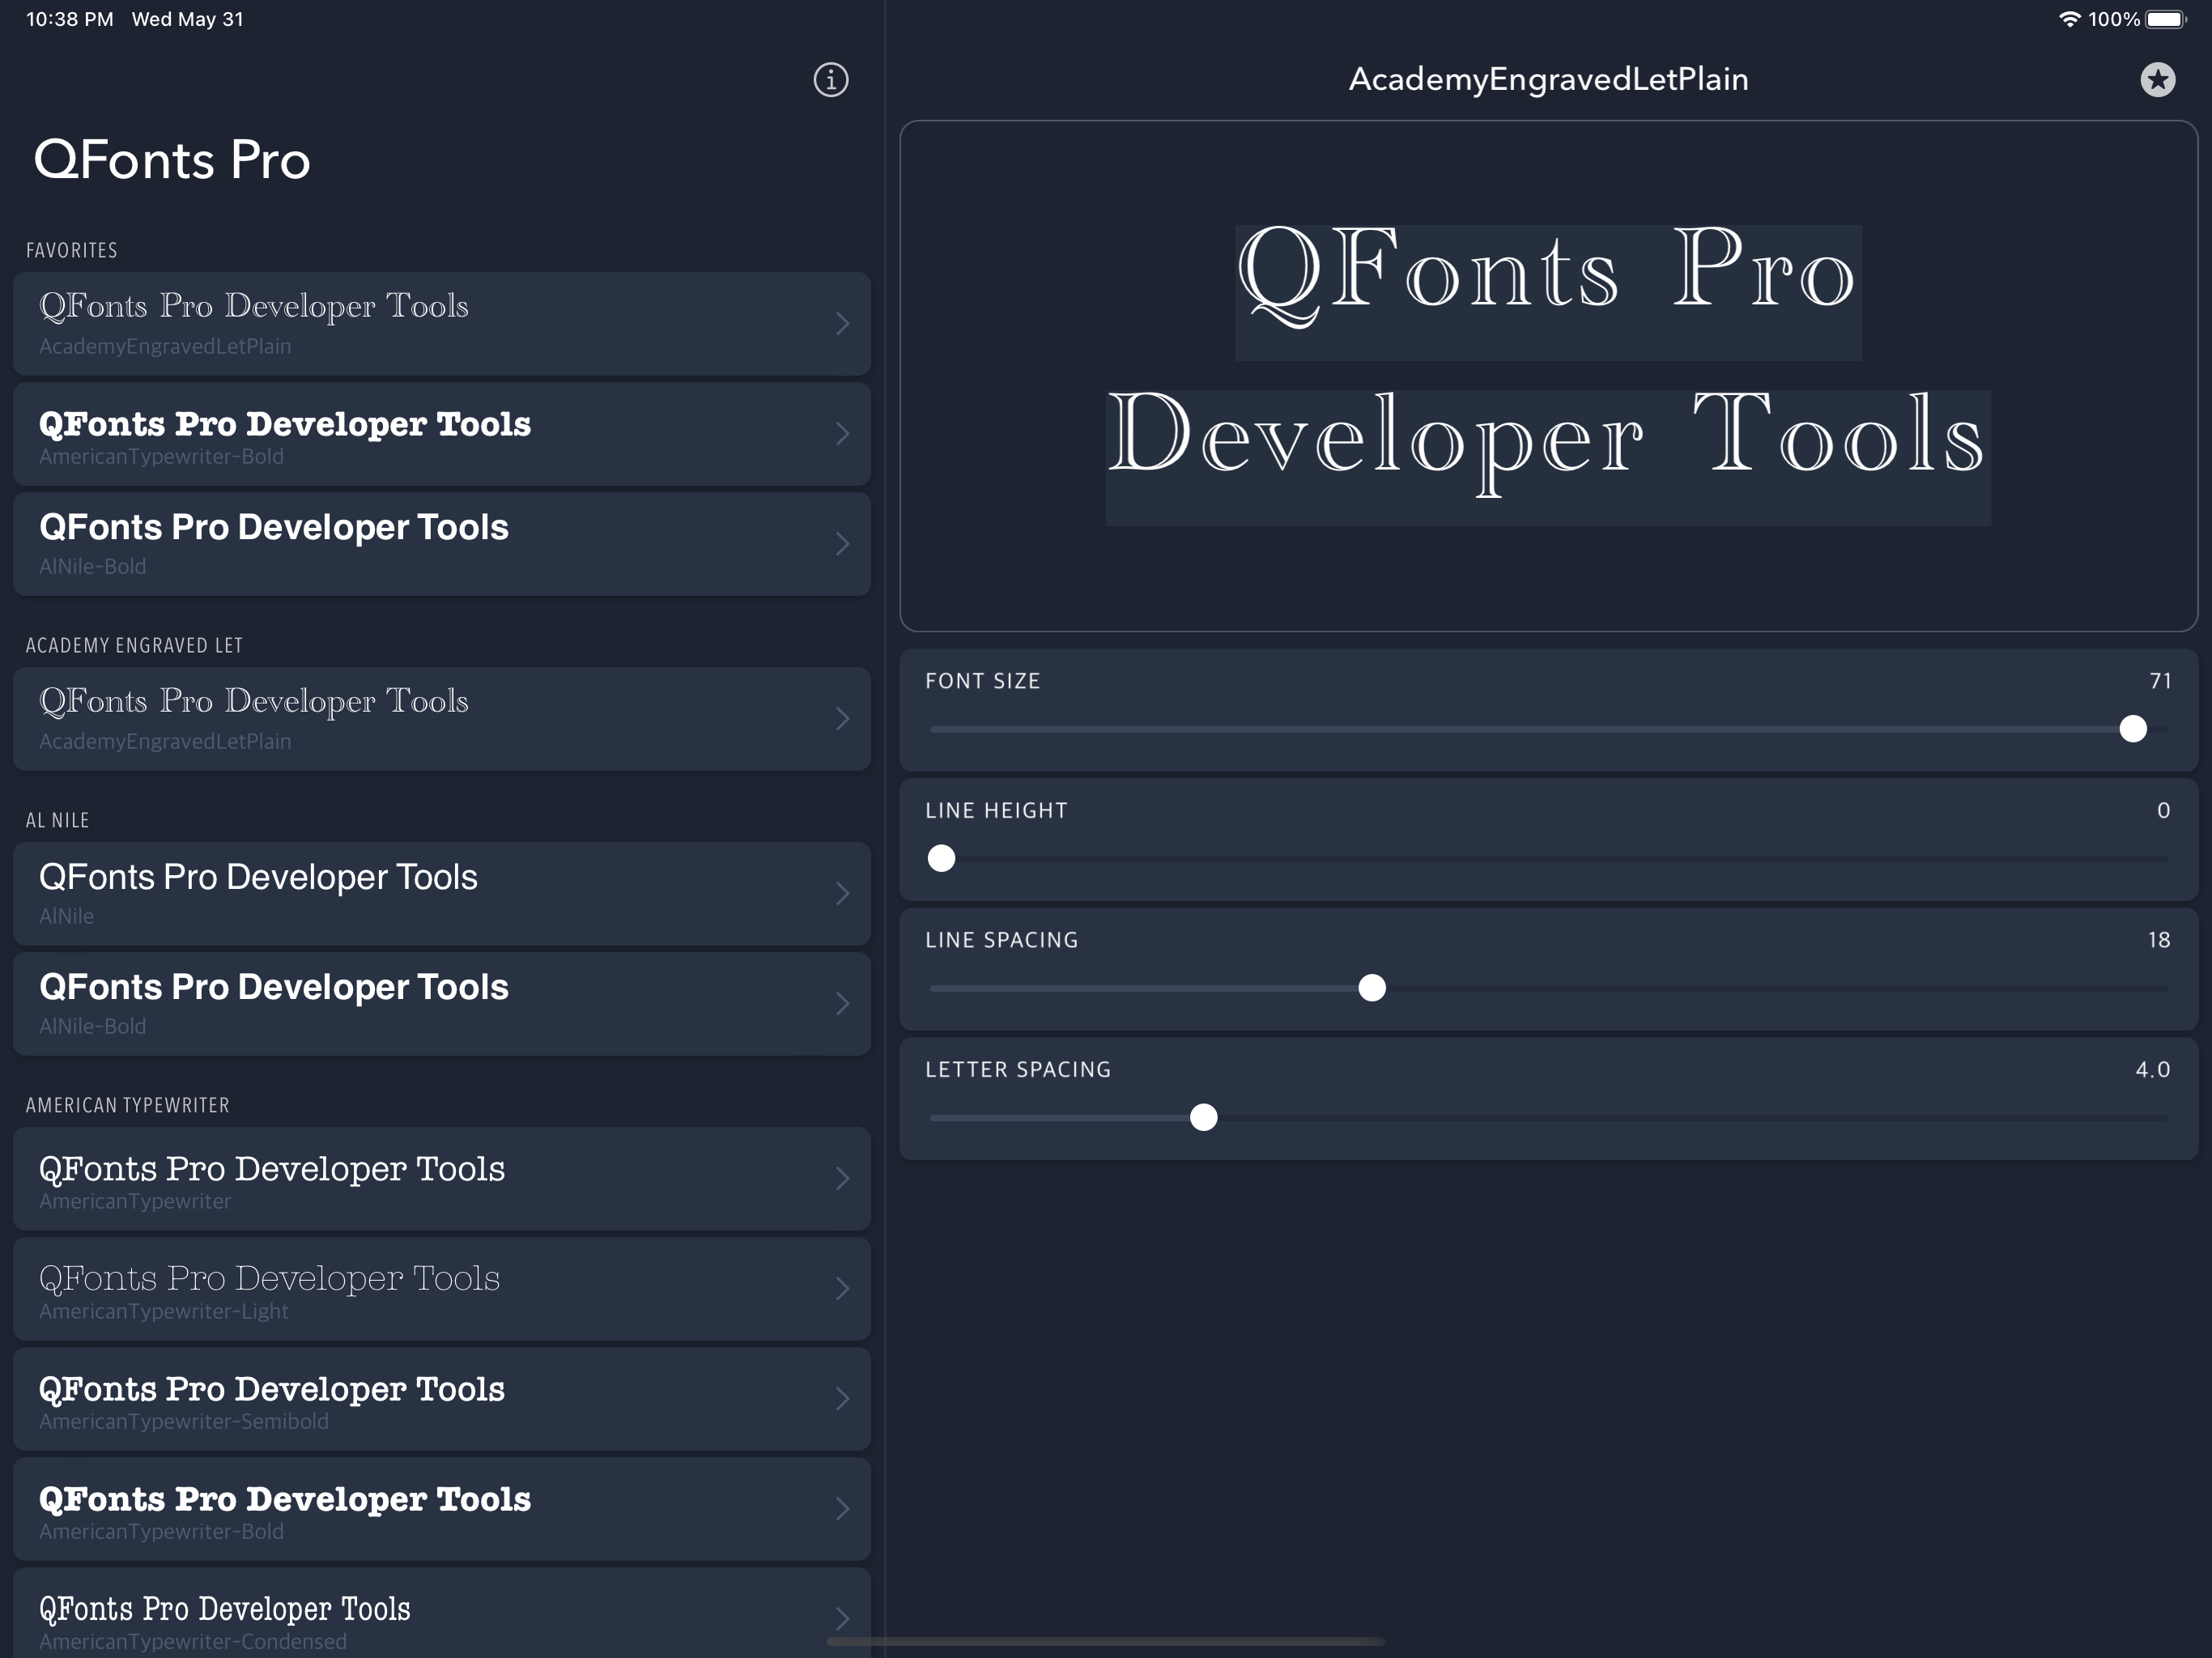The height and width of the screenshot is (1658, 2212).
Task: Check the Wi-Fi status icon
Action: pos(2069,19)
